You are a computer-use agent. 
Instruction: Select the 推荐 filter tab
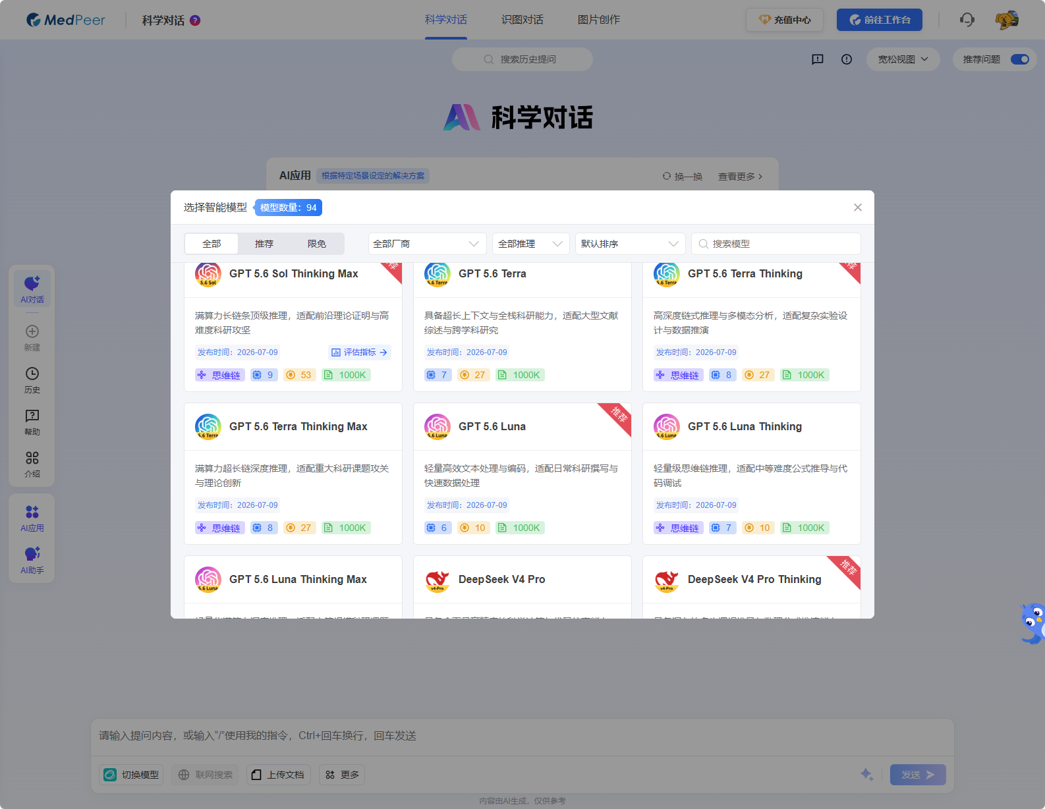[x=264, y=244]
